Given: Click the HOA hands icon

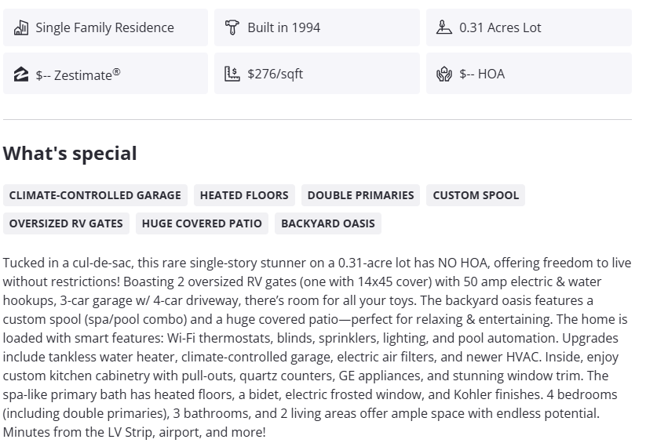Looking at the screenshot, I should 443,74.
